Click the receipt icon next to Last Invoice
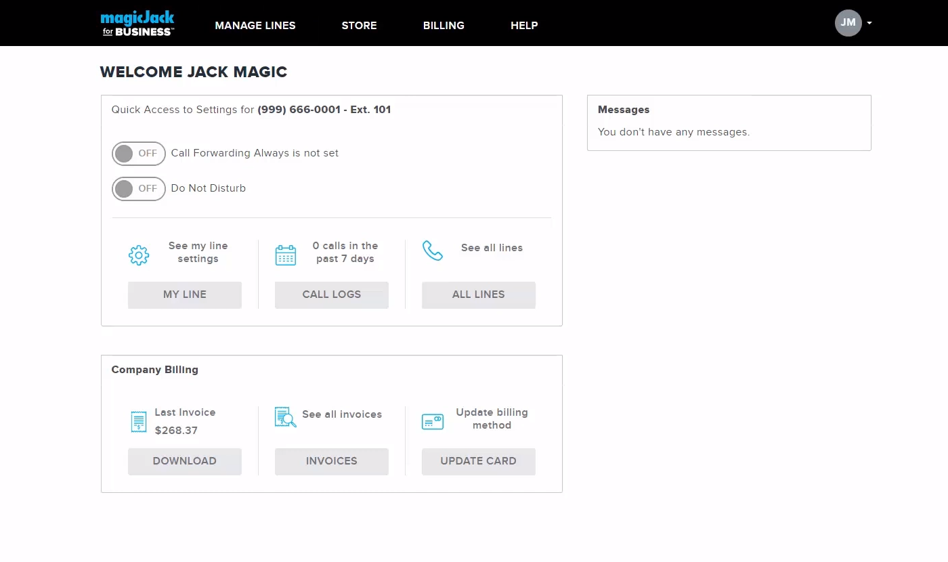The width and height of the screenshot is (948, 562). 138,421
